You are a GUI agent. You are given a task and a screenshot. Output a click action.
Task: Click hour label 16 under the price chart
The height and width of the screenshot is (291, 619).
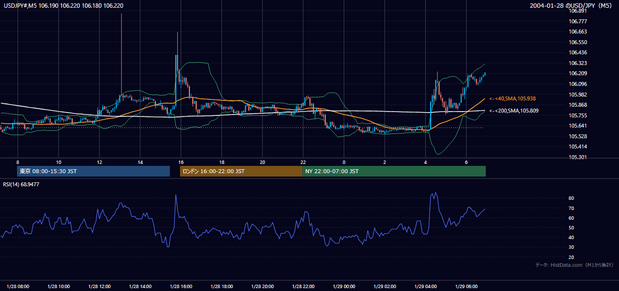181,162
